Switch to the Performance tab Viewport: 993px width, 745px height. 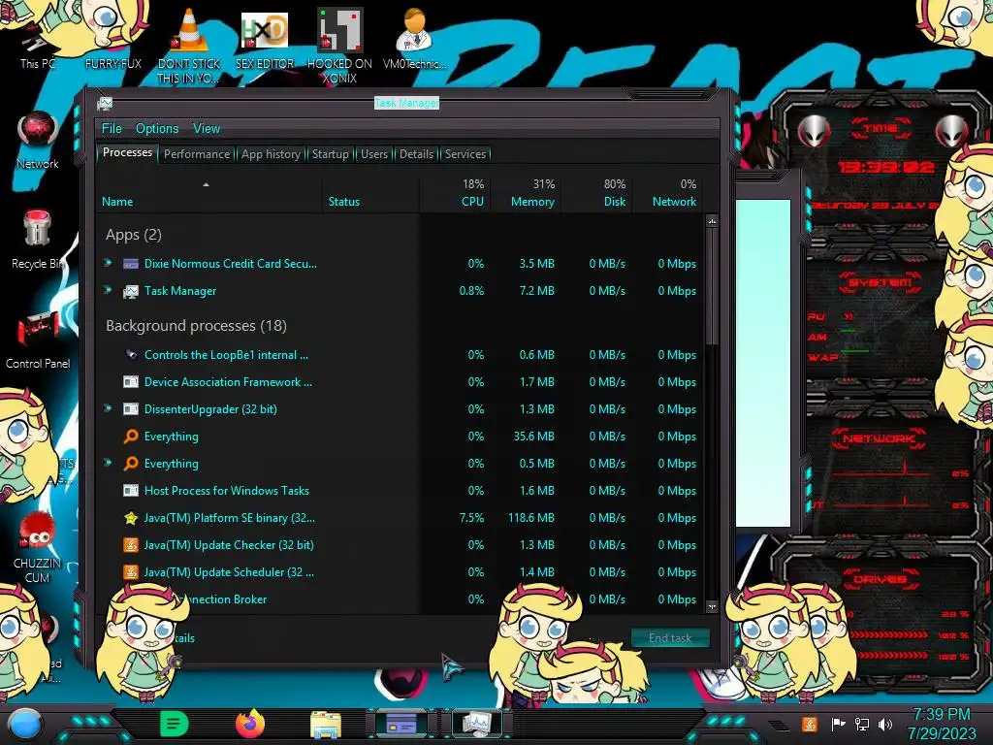coord(197,154)
